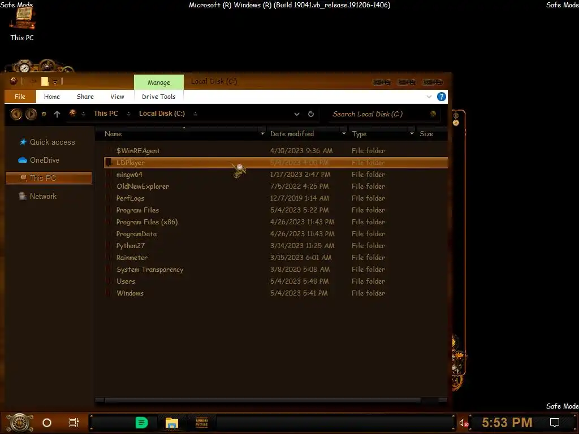Select Quick access in the navigation pane
This screenshot has width=579, height=434.
click(52, 142)
